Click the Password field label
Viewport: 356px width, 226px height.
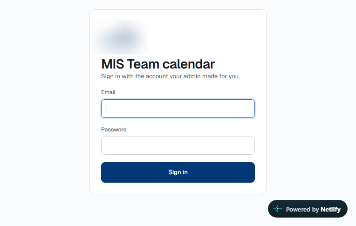(114, 130)
